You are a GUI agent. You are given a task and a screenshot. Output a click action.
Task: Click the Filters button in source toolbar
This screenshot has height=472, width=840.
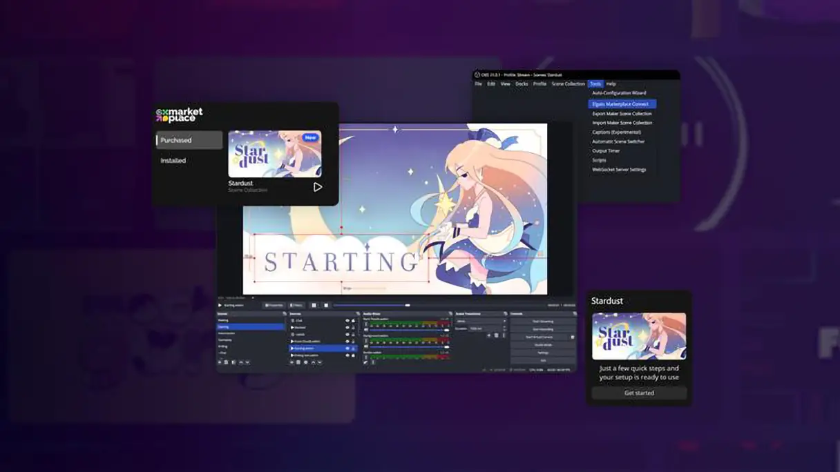(296, 305)
